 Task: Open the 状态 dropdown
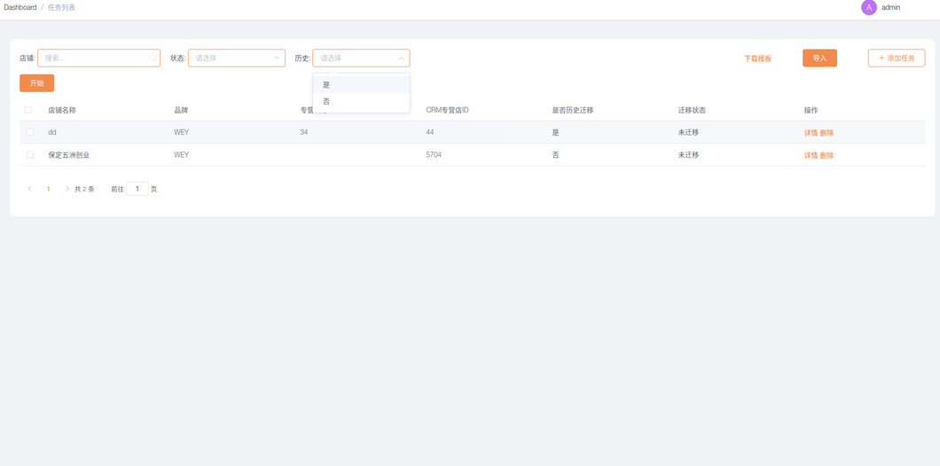click(x=236, y=58)
